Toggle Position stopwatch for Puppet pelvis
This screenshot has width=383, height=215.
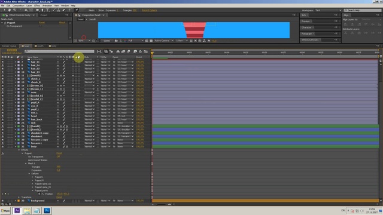[x=39, y=194]
